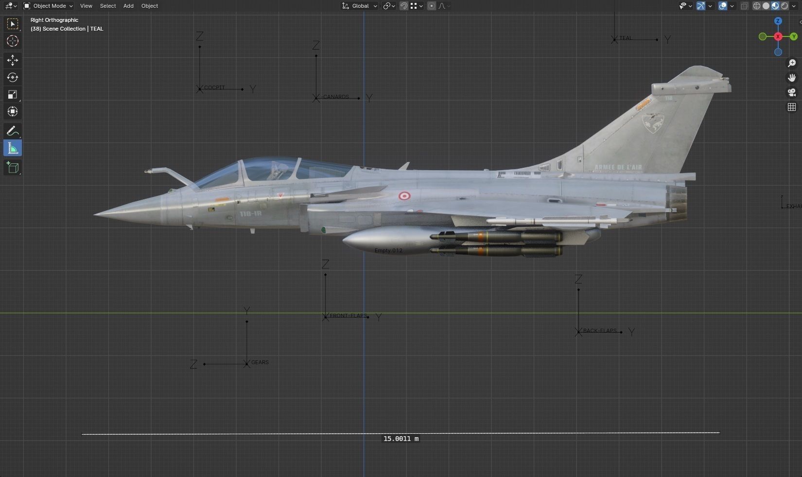The height and width of the screenshot is (477, 802).
Task: Pick the Annotate pencil tool
Action: pos(13,131)
